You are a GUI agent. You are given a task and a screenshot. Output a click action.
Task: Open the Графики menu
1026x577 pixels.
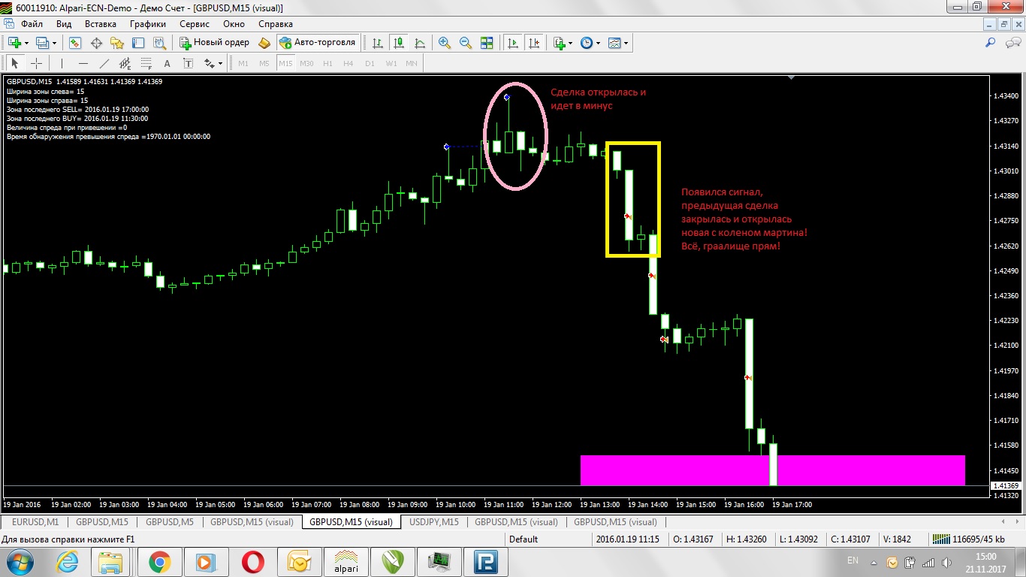(148, 23)
